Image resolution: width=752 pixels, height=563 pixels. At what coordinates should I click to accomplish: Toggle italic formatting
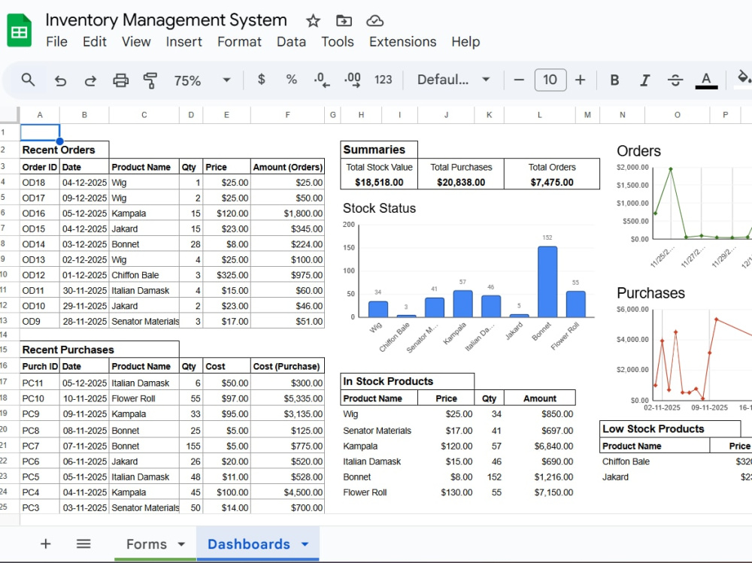point(644,80)
